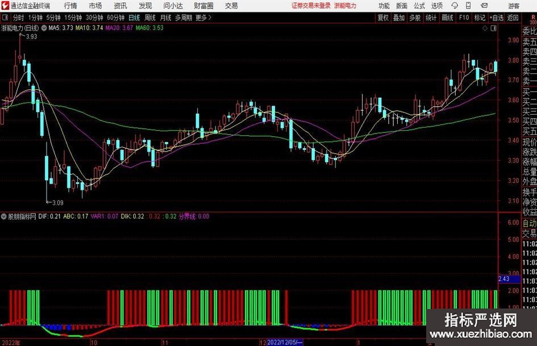Click the 叠加 overlay button
The width and height of the screenshot is (537, 346).
pos(399,18)
